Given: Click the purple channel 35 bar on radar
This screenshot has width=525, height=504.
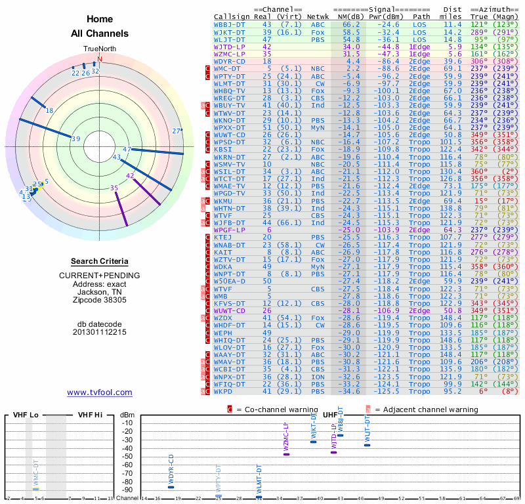Looking at the screenshot, I should pyautogui.click(x=121, y=209).
